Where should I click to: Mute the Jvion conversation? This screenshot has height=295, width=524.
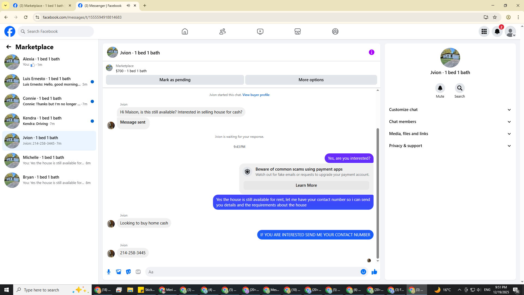[440, 88]
